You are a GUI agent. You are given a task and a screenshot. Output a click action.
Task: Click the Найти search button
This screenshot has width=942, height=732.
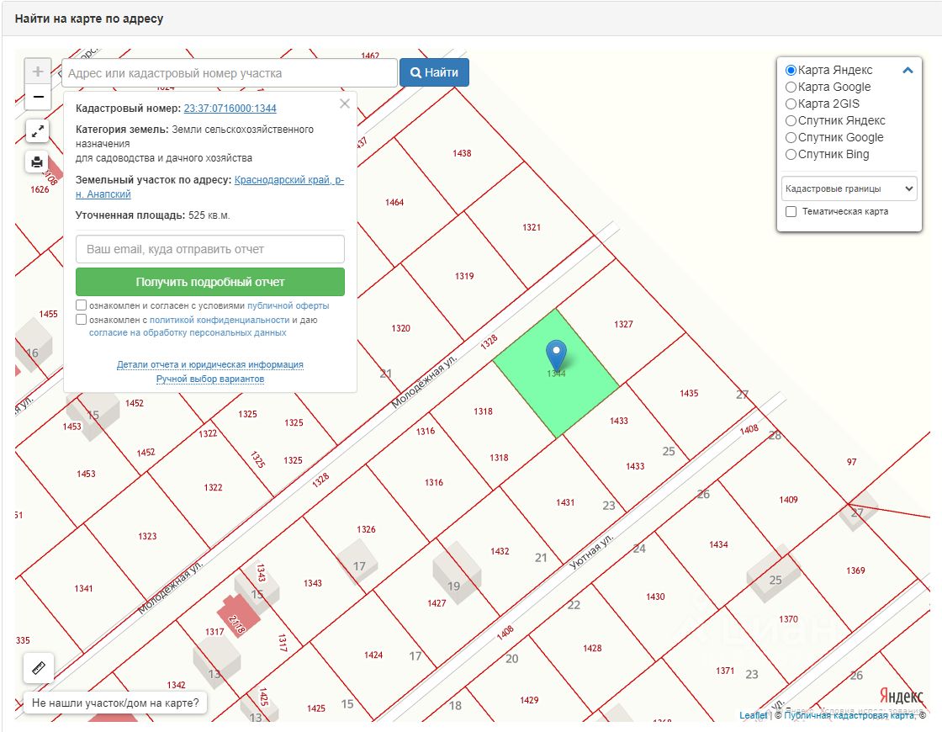(x=434, y=72)
